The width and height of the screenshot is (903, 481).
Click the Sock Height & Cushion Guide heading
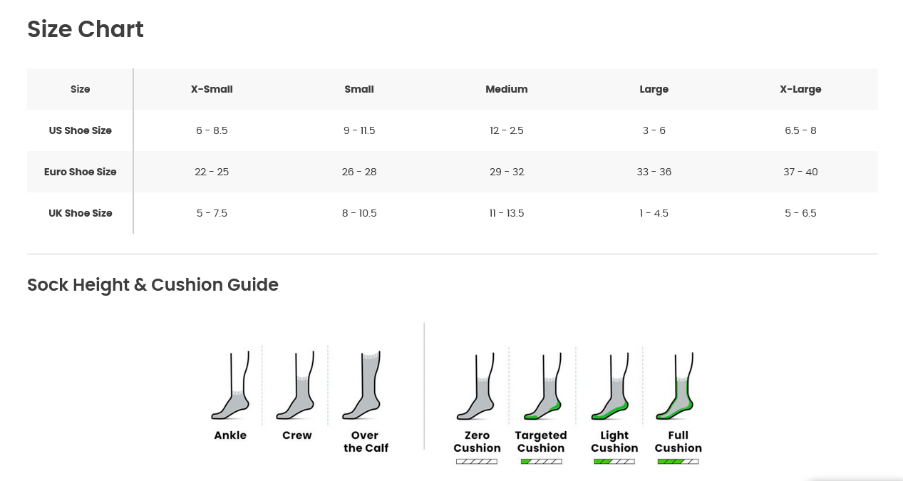pos(153,285)
